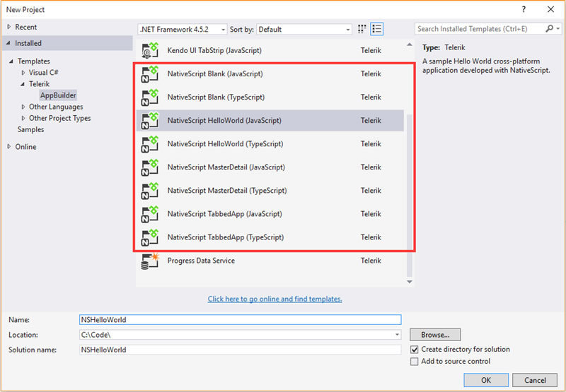Select Samples in the tree
Screen dimensions: 566x392
click(x=30, y=129)
